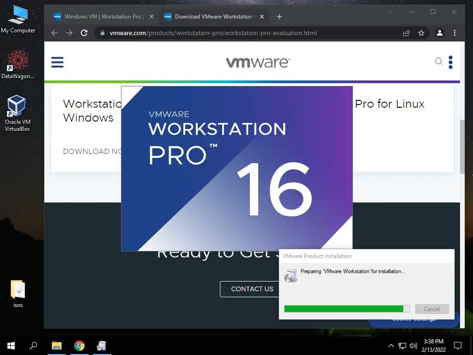This screenshot has width=473, height=355.
Task: Open the volume tray icon
Action: coord(413,346)
